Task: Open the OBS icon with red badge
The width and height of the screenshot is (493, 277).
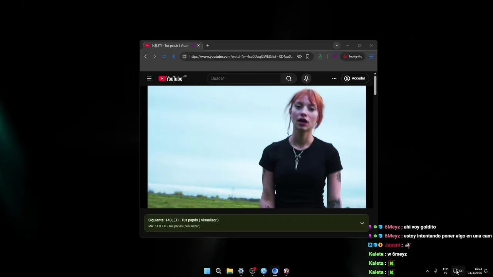Action: pyautogui.click(x=252, y=271)
